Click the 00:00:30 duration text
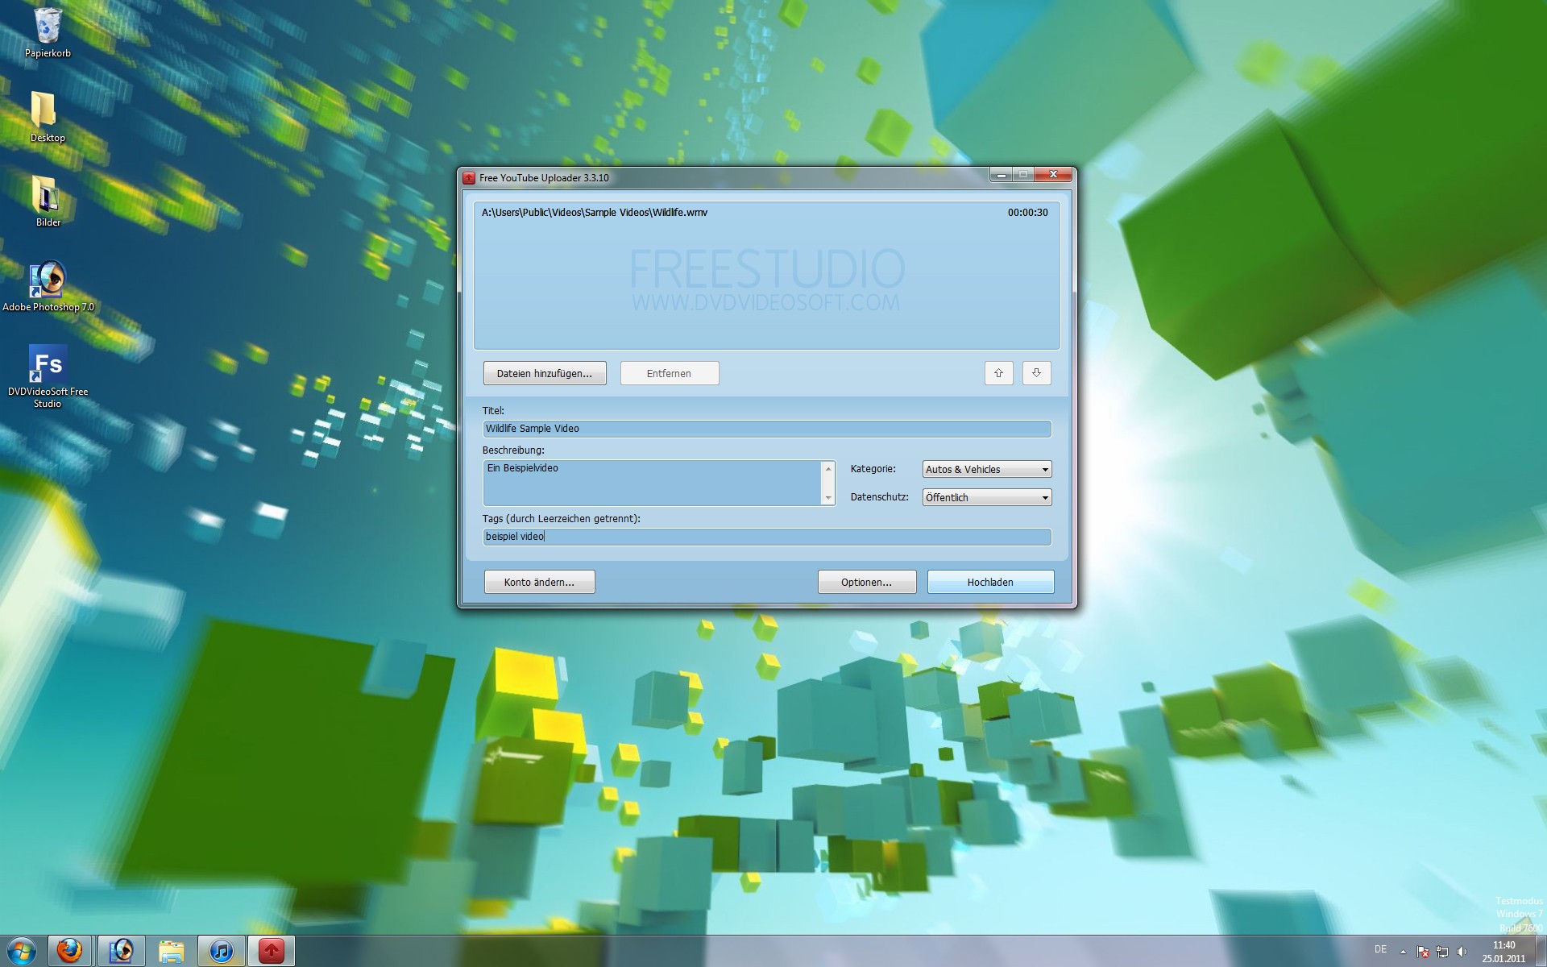Screen dimensions: 1547x967 coord(1027,213)
